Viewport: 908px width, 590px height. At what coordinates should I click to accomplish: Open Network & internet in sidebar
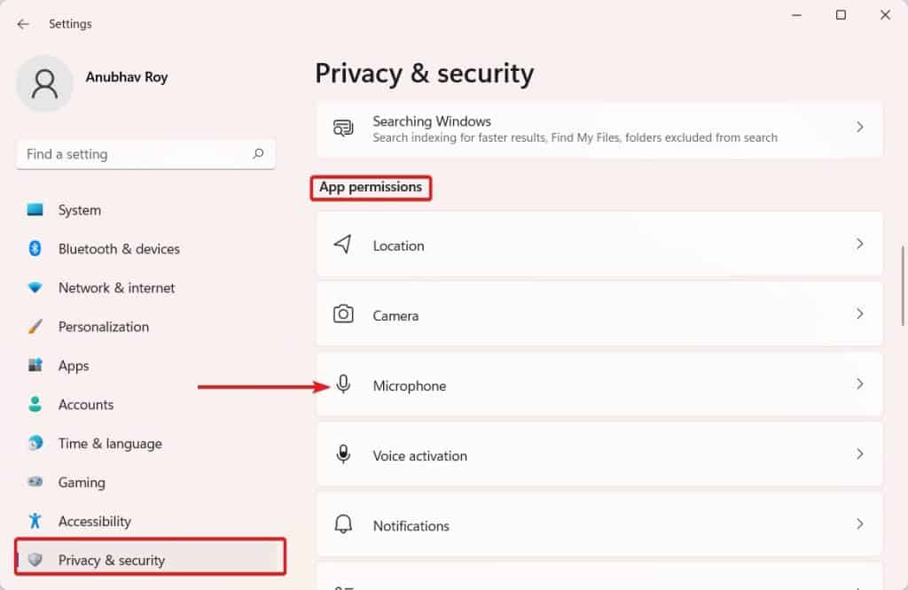click(x=116, y=288)
